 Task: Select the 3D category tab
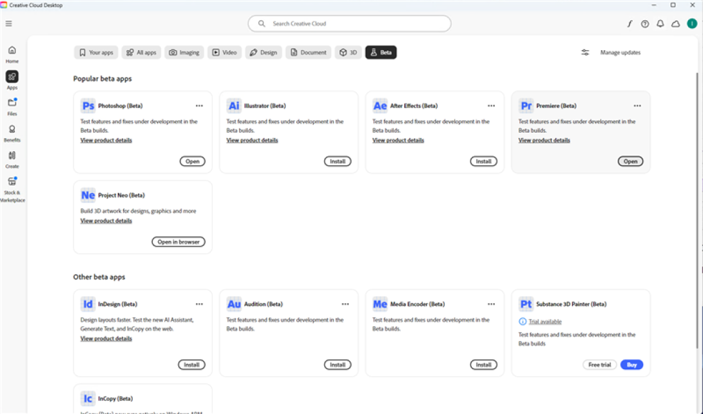348,53
